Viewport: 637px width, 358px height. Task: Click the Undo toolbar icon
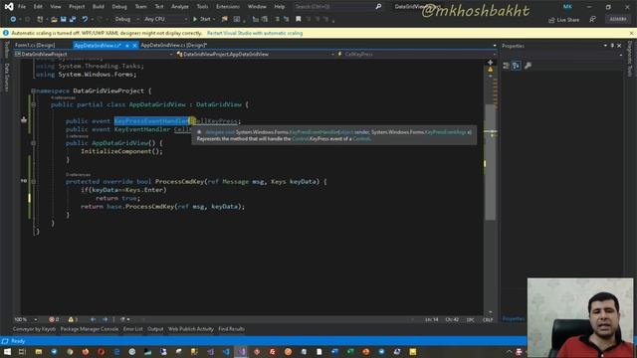point(85,19)
